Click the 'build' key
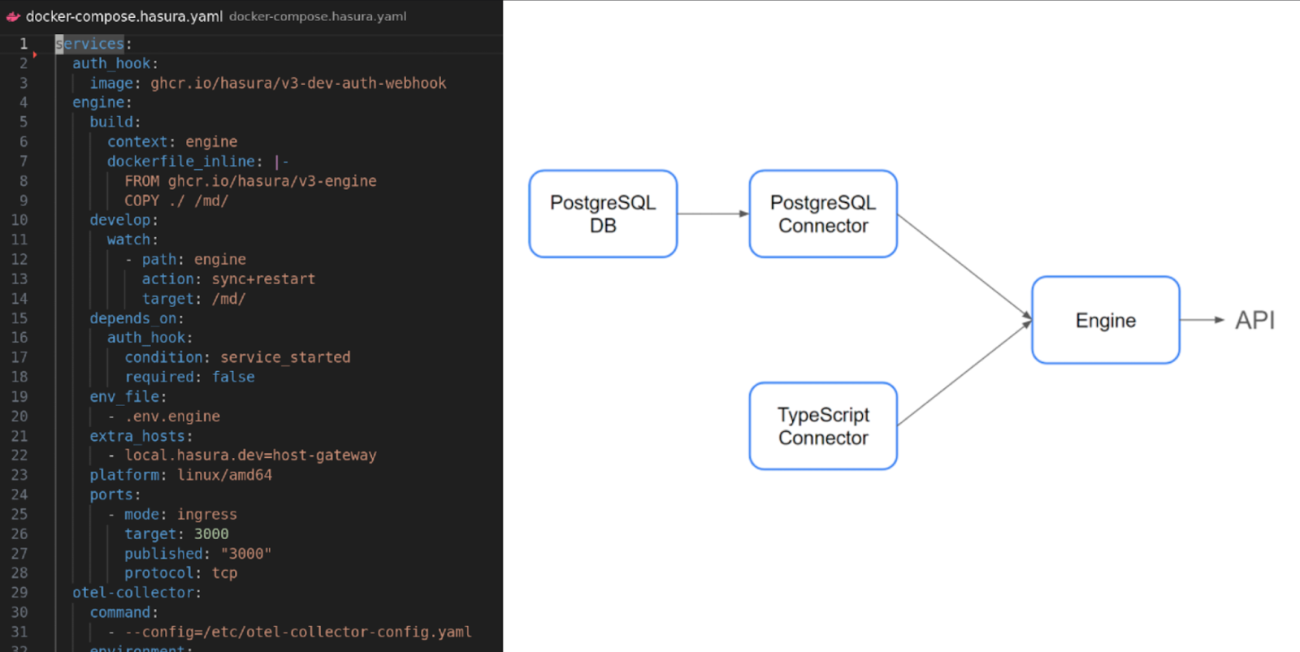 (x=111, y=122)
